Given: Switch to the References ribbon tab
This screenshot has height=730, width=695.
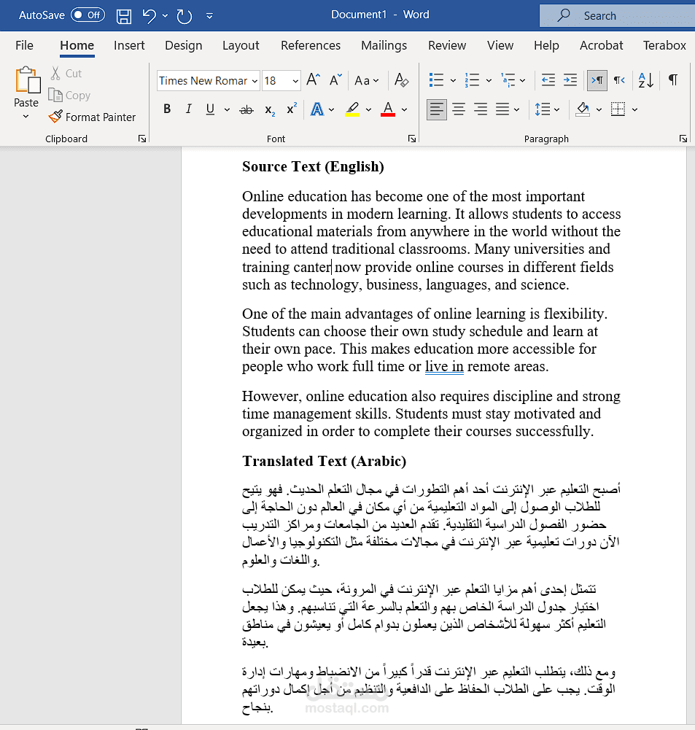Looking at the screenshot, I should pos(311,45).
